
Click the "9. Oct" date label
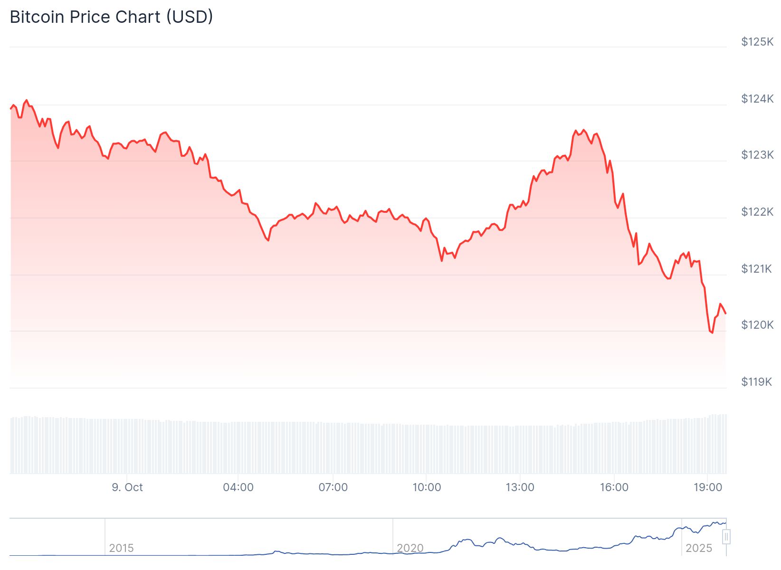127,487
